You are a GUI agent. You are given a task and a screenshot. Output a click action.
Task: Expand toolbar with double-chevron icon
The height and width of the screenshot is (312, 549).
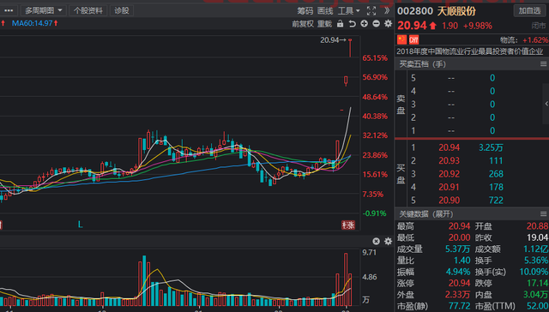[x=387, y=10]
